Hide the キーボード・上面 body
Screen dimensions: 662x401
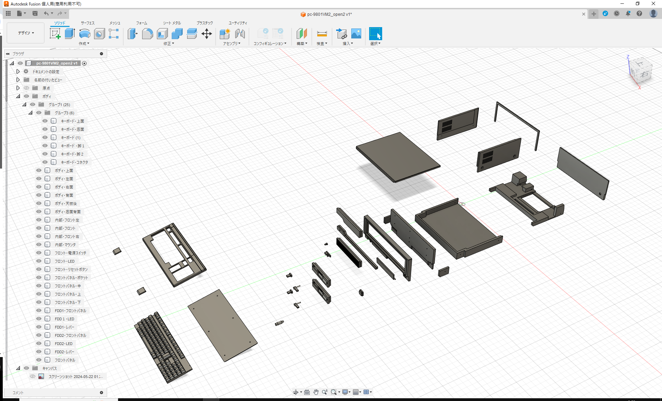point(45,121)
